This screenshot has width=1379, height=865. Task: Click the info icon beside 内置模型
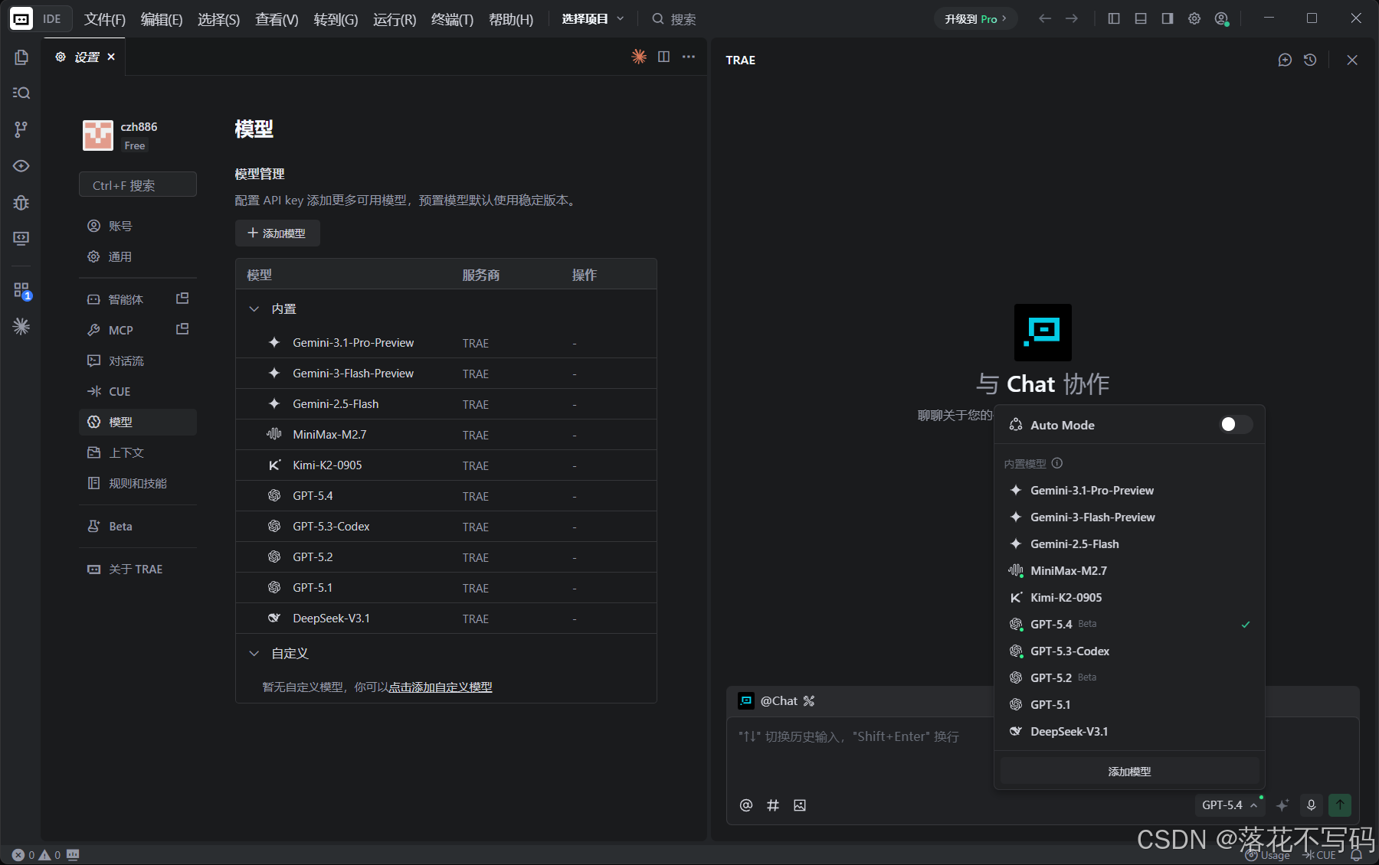pos(1057,463)
